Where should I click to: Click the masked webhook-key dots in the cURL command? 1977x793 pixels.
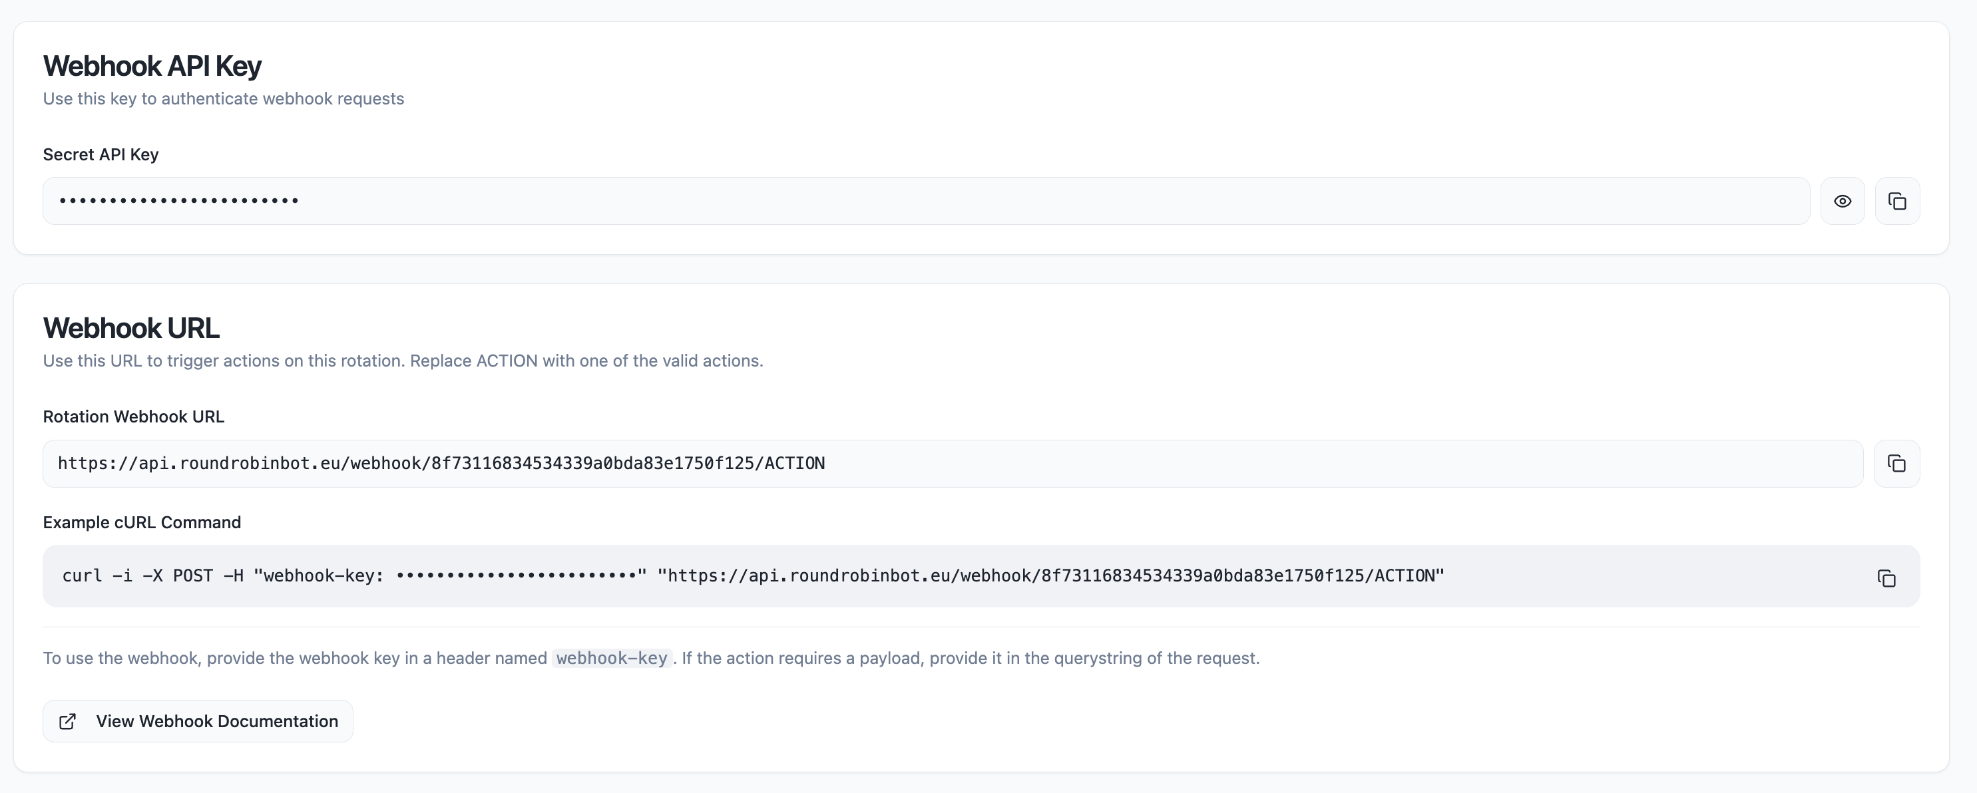tap(517, 576)
